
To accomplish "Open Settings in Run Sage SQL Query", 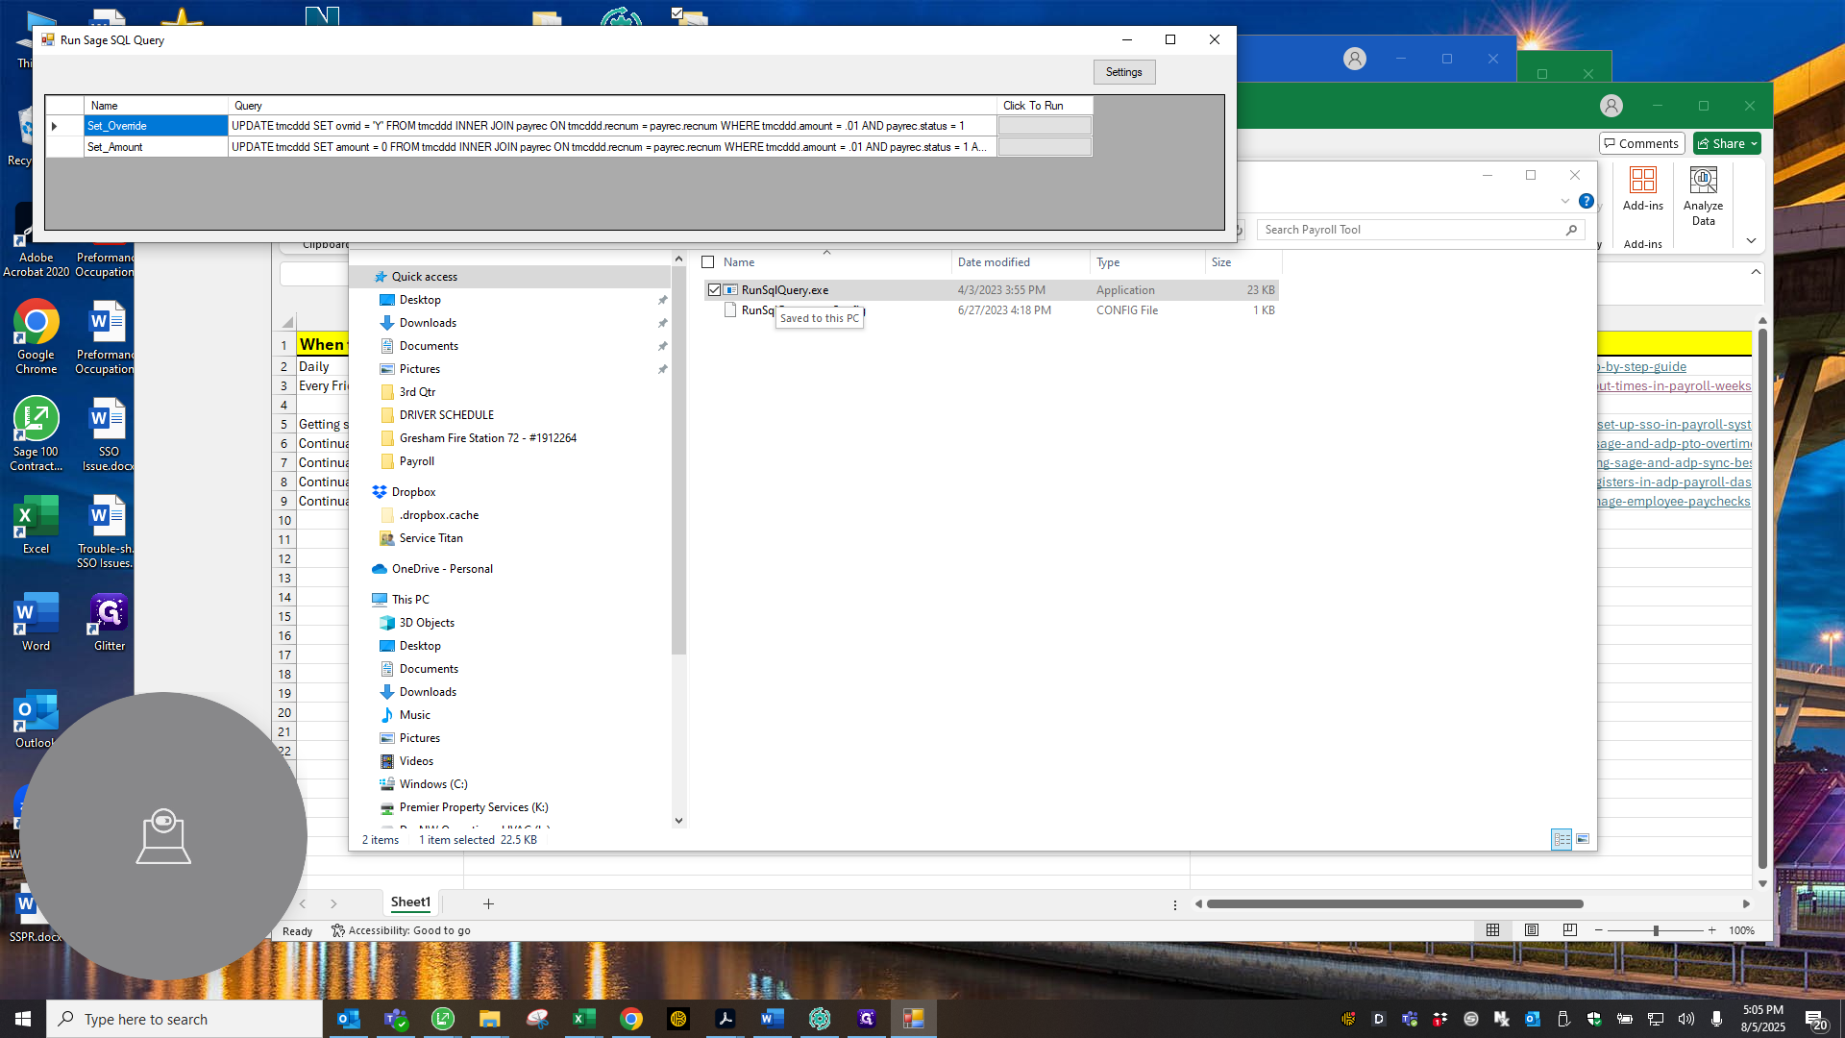I will (x=1123, y=72).
